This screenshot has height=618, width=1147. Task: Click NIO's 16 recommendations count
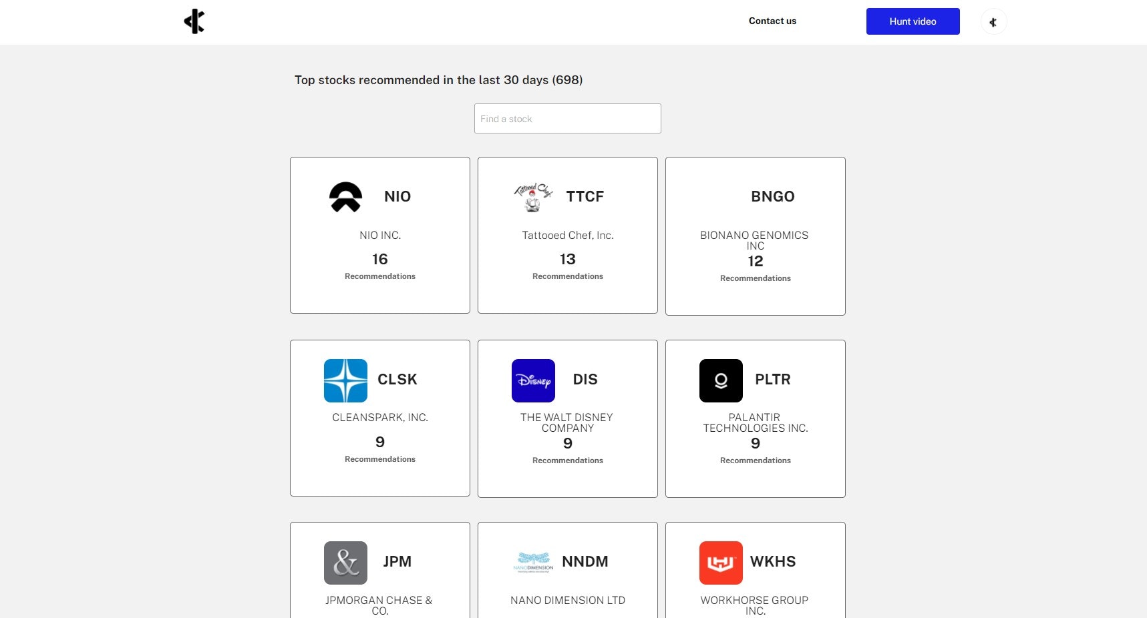(x=380, y=259)
